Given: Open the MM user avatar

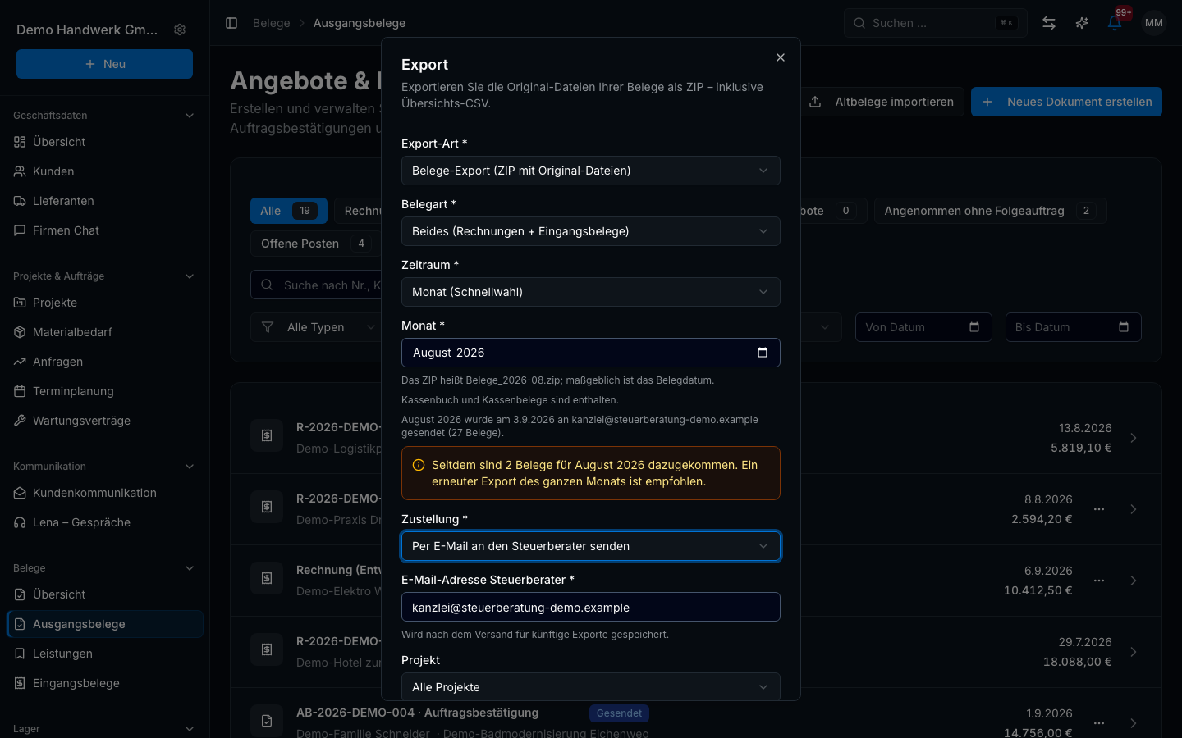Looking at the screenshot, I should [x=1154, y=23].
